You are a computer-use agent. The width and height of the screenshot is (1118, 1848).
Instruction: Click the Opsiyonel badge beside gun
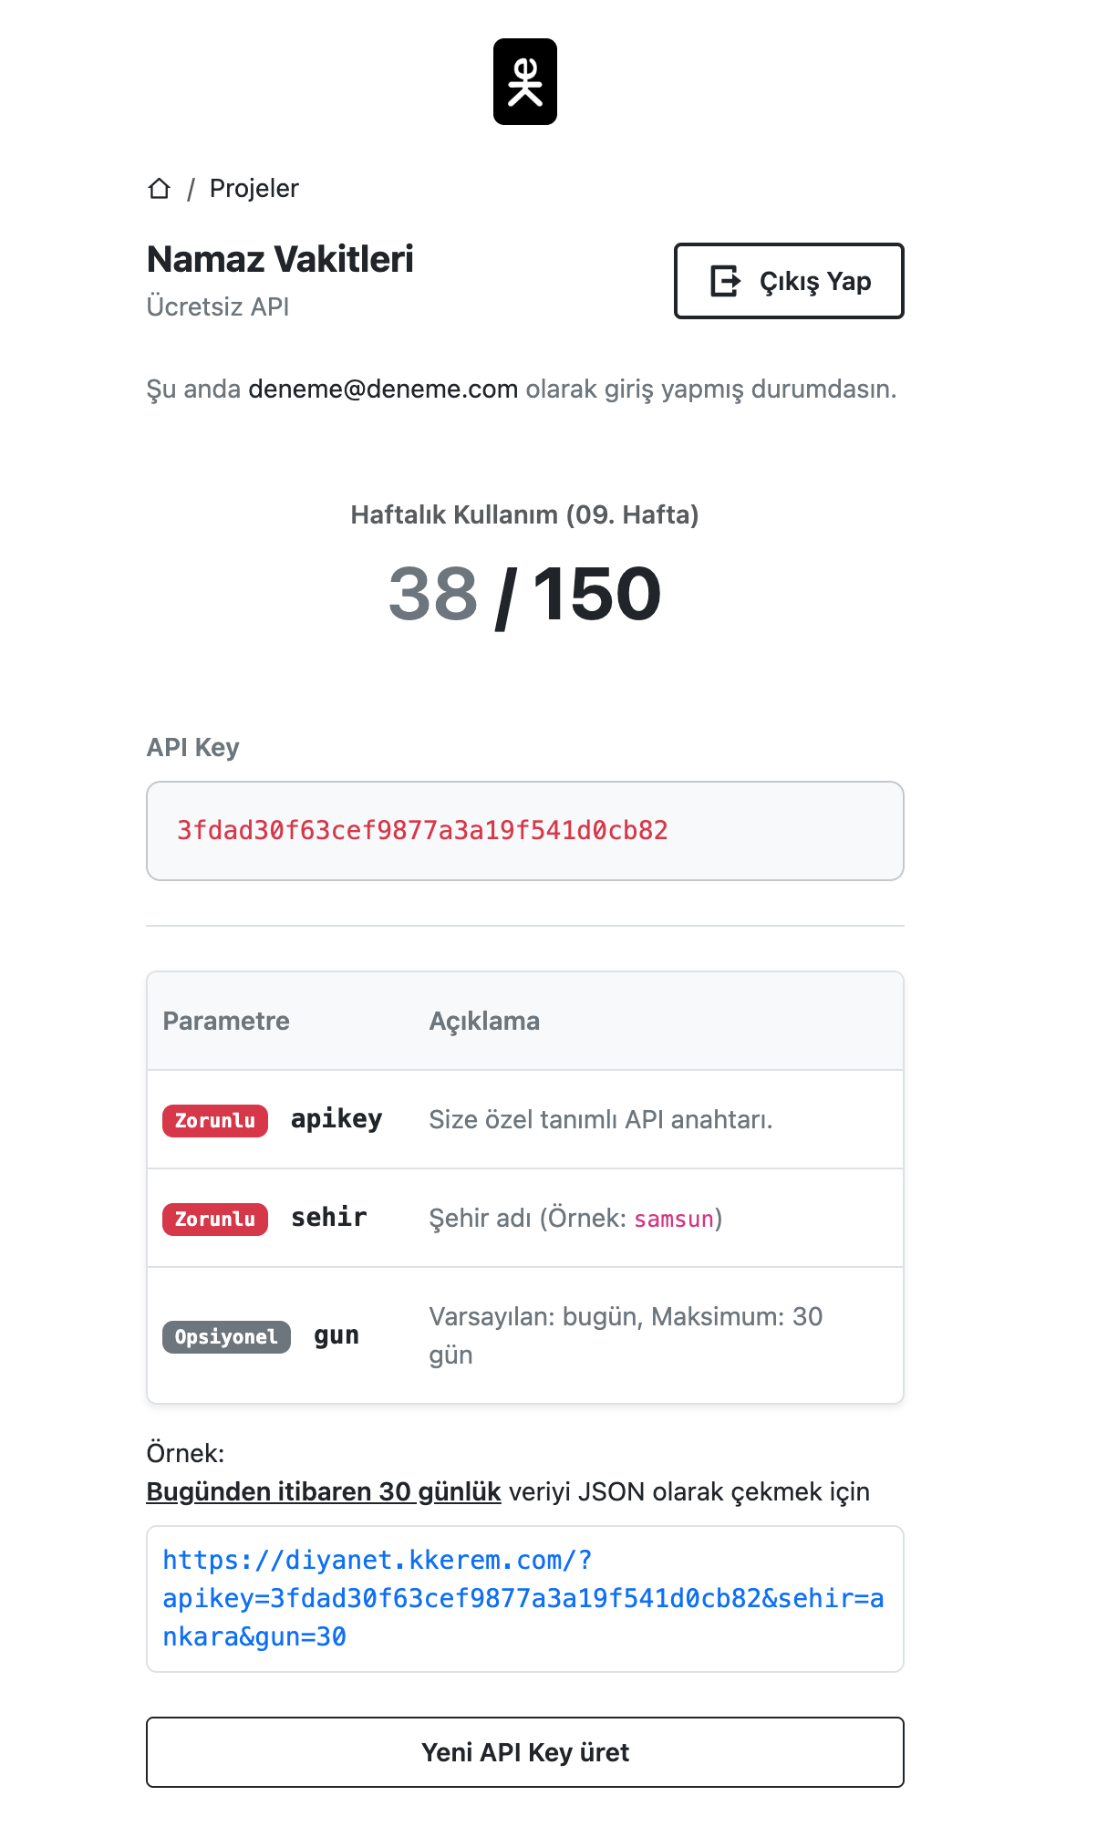(x=226, y=1336)
